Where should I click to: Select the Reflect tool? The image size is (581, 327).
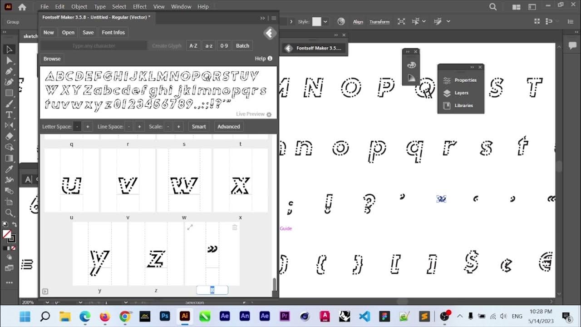coord(9,125)
